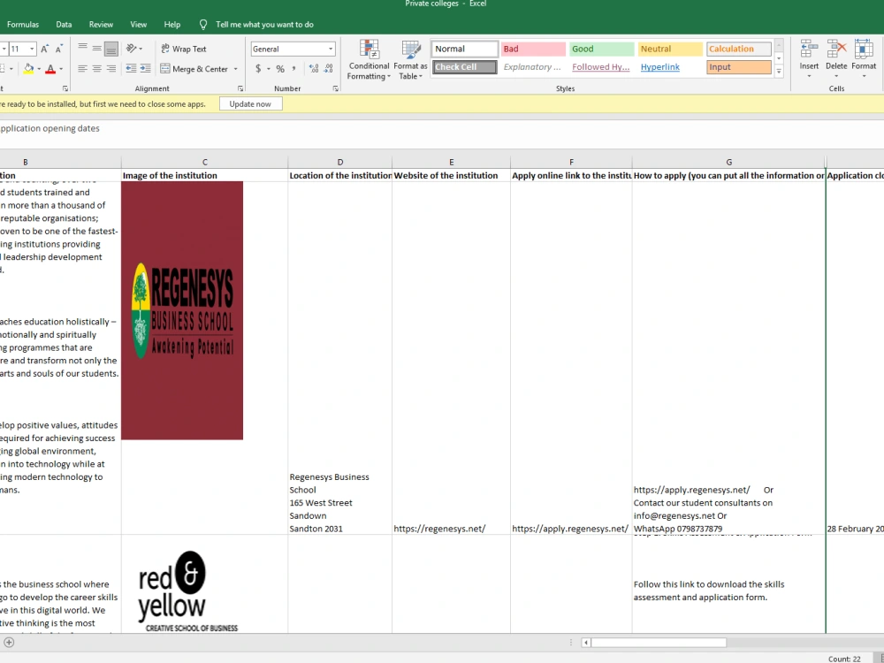Click Tell me what you want to do
This screenshot has height=663, width=884.
264,24
